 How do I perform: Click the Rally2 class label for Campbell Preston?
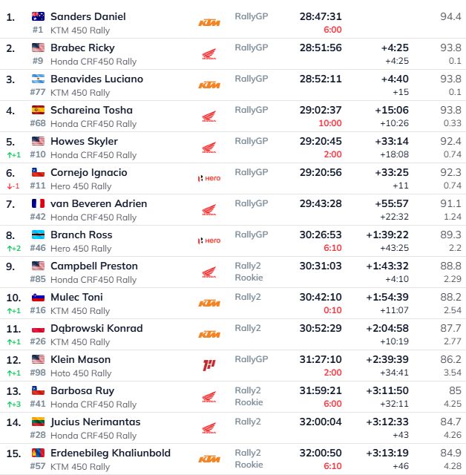(x=248, y=266)
